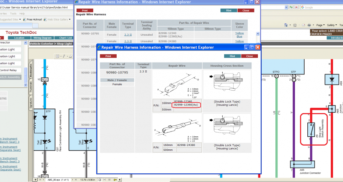Open the Free Hotmail favorites link

point(32,20)
